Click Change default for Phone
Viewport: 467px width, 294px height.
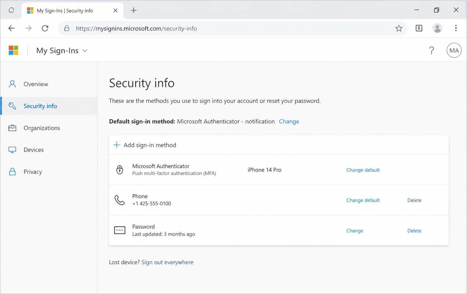(x=363, y=200)
